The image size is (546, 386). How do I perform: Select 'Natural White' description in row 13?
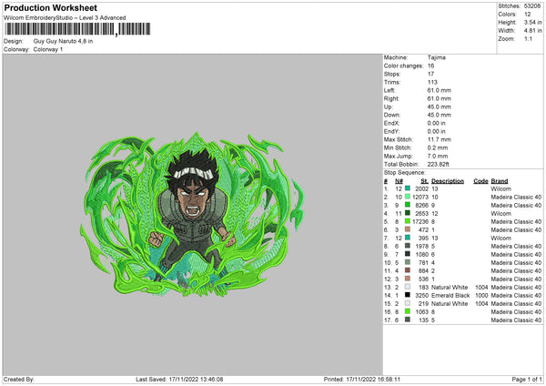pyautogui.click(x=450, y=288)
